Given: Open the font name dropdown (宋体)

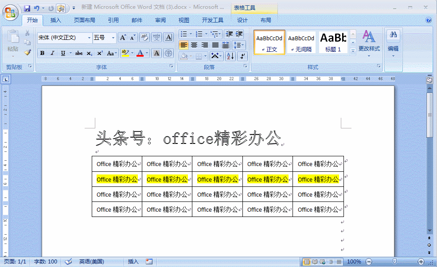Looking at the screenshot, I should tap(89, 38).
